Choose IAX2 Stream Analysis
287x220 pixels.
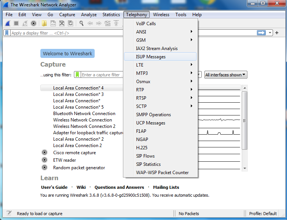pyautogui.click(x=160, y=49)
